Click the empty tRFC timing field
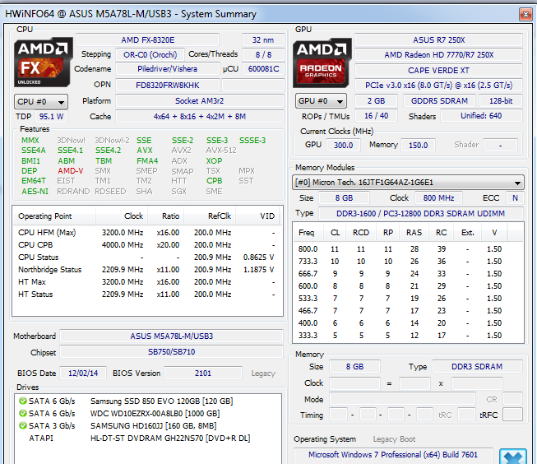 pos(512,415)
